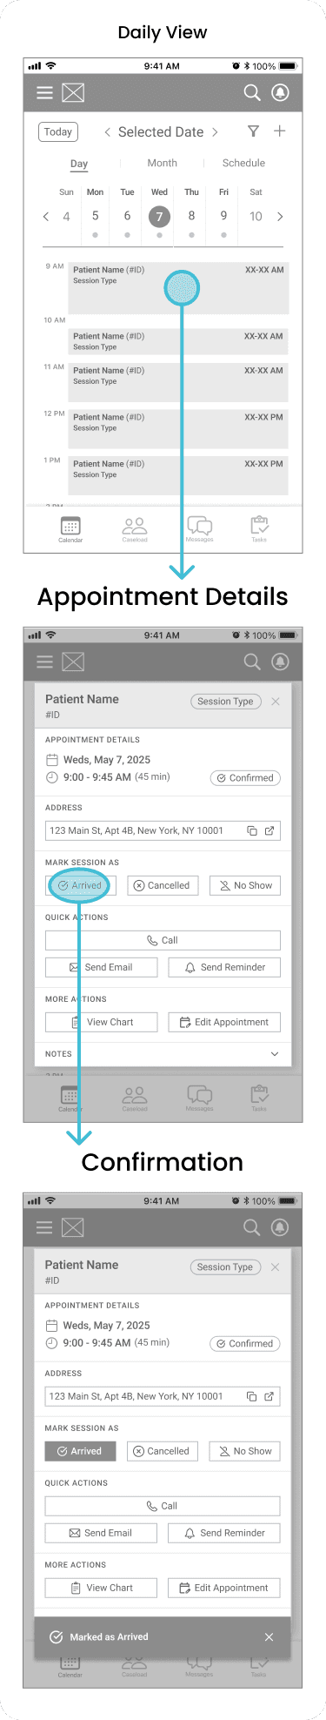Switch to the Schedule tab
Screen dimensions: 326x1720
pyautogui.click(x=243, y=163)
